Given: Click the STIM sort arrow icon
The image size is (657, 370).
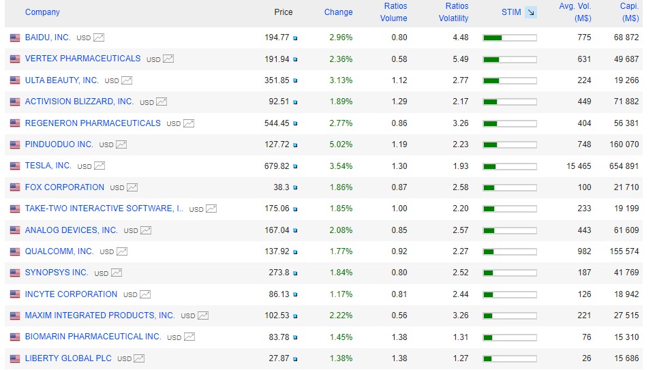Looking at the screenshot, I should (x=531, y=12).
